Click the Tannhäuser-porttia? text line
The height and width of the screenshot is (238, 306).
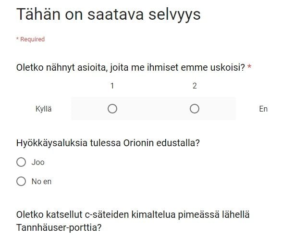click(59, 227)
